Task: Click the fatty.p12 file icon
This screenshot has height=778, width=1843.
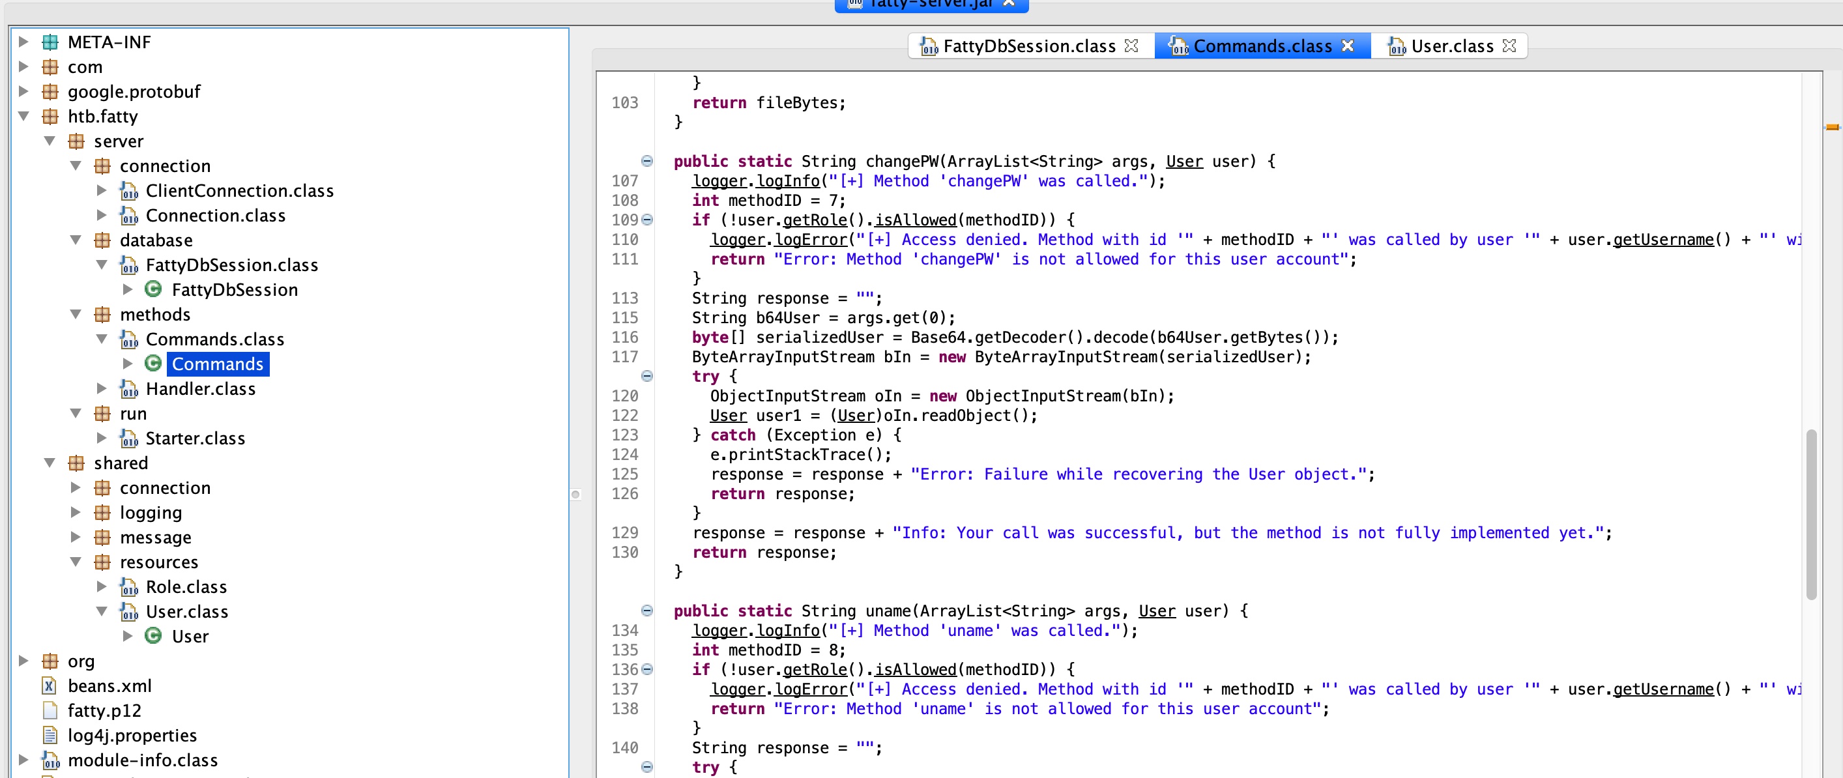Action: 50,710
